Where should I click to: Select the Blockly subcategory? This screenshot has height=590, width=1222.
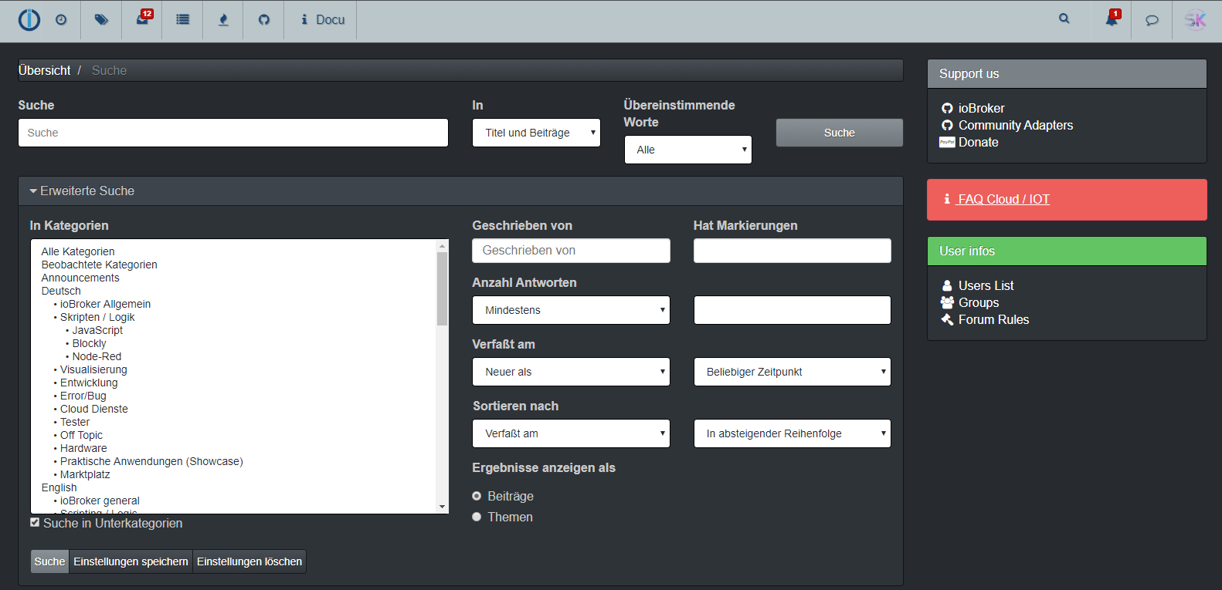[89, 343]
